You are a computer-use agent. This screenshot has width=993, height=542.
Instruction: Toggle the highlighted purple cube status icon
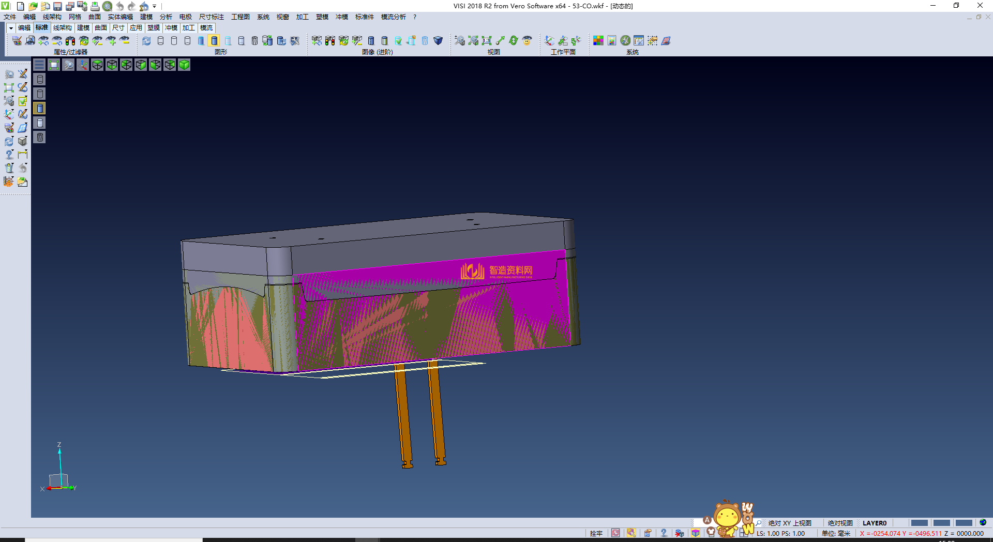pos(696,533)
